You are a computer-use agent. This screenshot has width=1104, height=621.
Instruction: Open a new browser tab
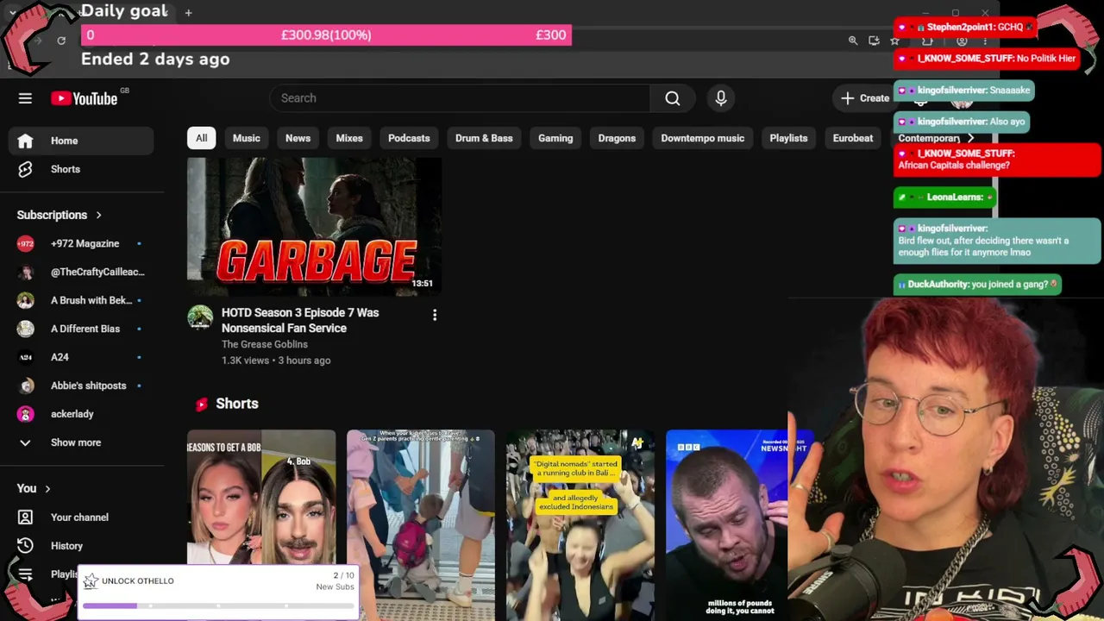188,12
